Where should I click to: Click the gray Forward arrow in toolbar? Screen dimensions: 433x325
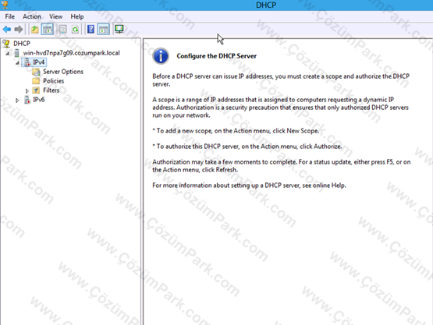(19, 29)
